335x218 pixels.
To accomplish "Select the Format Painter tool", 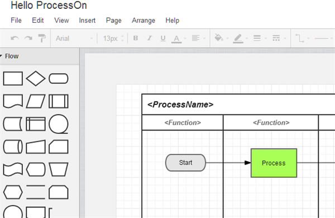I will [x=42, y=38].
